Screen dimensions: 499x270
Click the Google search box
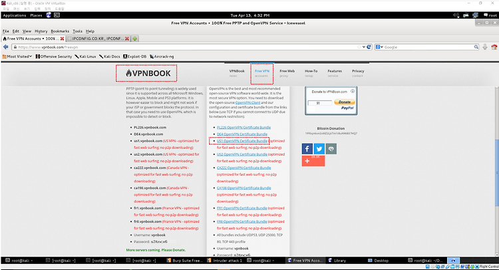point(428,47)
